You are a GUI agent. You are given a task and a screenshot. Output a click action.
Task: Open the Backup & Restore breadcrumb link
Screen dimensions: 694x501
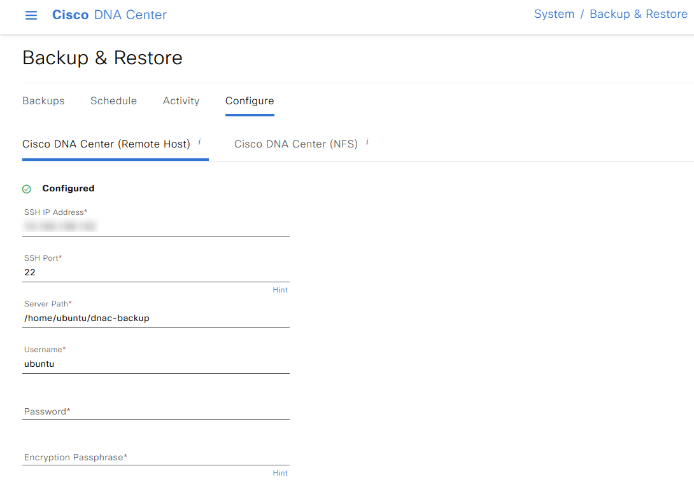pyautogui.click(x=638, y=14)
